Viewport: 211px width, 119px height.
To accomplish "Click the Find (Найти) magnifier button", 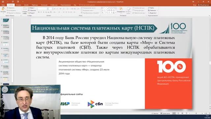I will pyautogui.click(x=151, y=8).
